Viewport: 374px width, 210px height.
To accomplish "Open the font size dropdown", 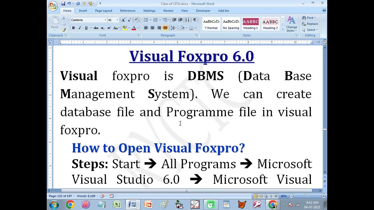I will (117, 20).
